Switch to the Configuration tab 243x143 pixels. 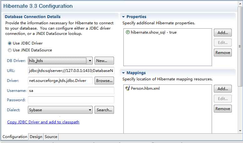tap(15, 137)
